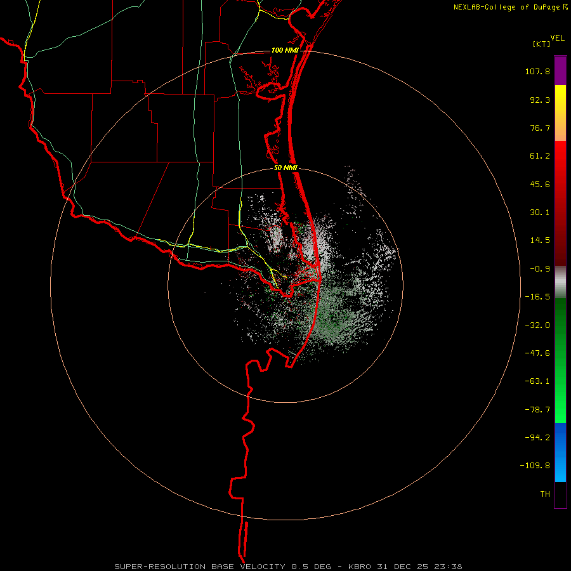Click the TH legend label
This screenshot has width=571, height=571.
(x=545, y=494)
